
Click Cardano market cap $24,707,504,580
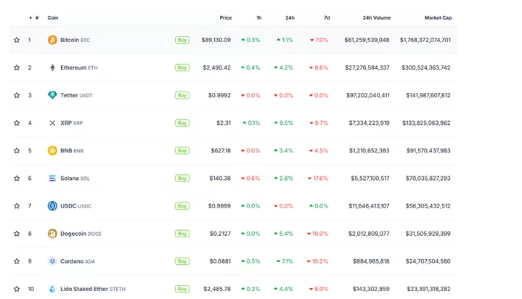click(x=428, y=261)
